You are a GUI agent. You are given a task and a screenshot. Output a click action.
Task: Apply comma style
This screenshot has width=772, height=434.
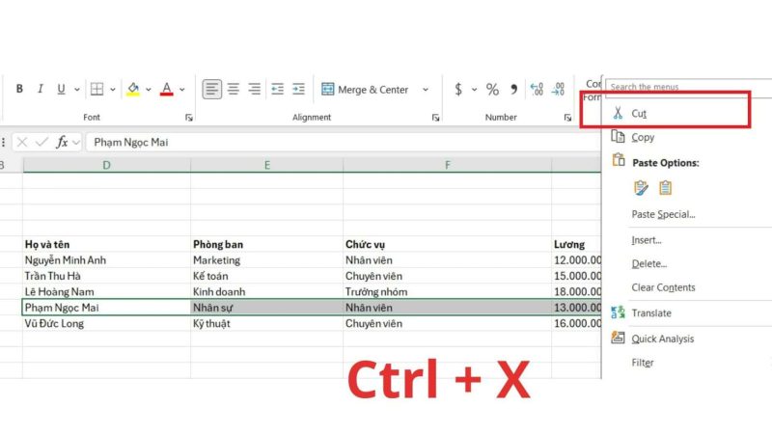click(514, 89)
